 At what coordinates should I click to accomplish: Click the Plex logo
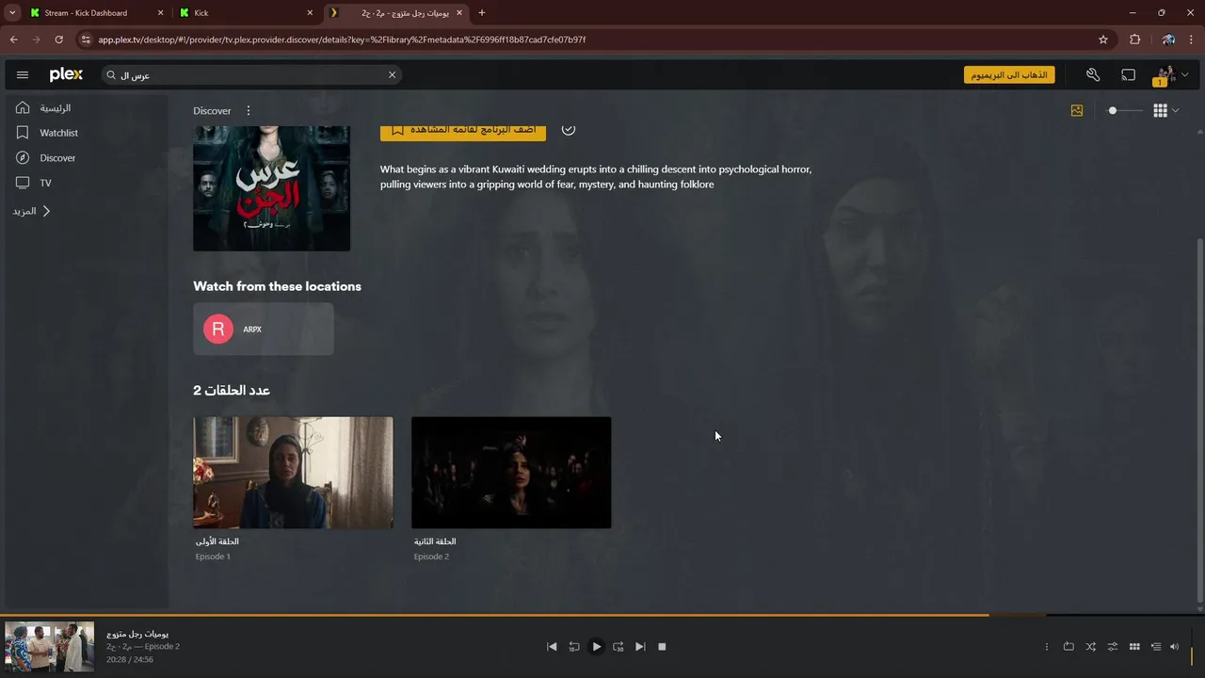coord(66,74)
